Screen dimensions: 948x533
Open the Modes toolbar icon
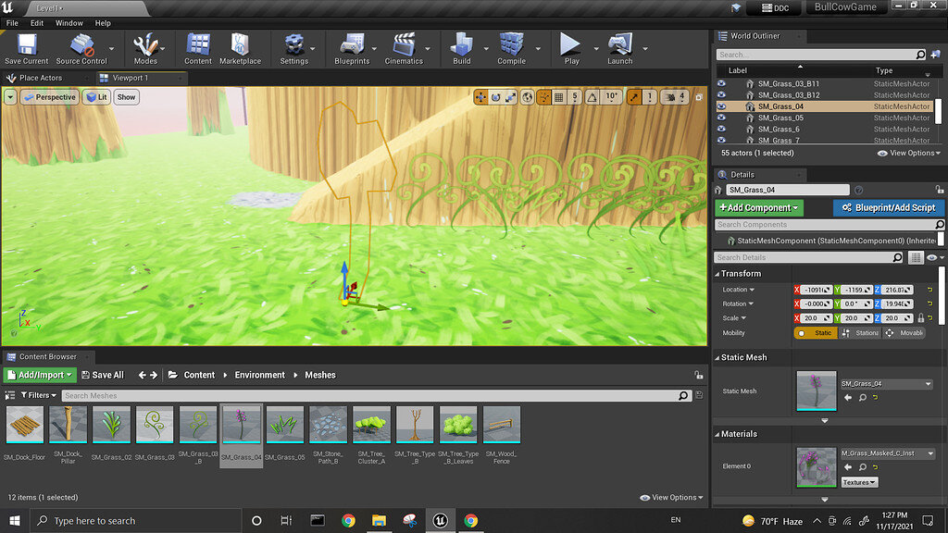click(x=145, y=48)
